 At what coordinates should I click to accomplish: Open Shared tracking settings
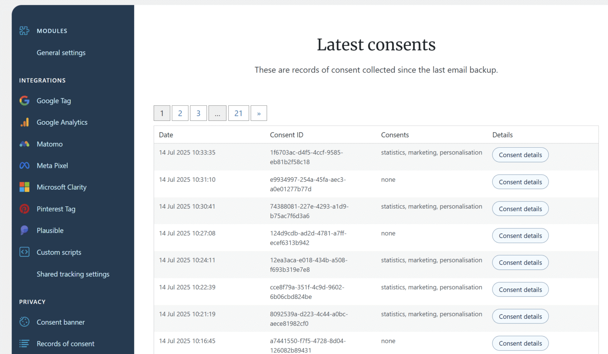[x=73, y=274]
